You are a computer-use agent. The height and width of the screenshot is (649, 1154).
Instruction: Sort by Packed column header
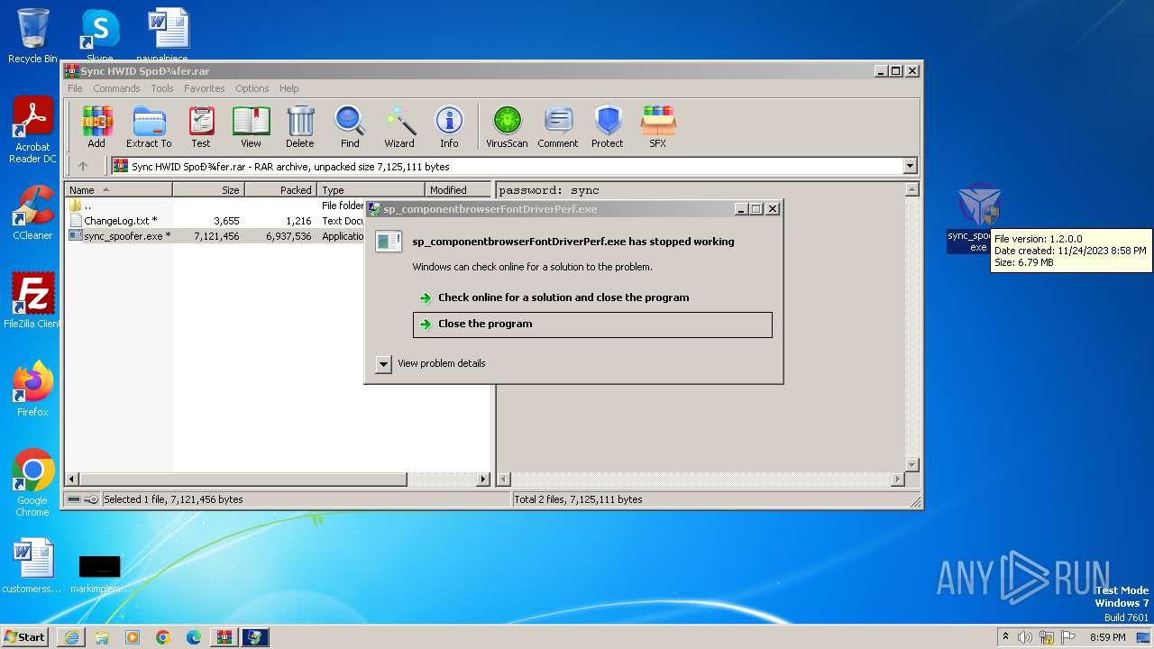(280, 190)
